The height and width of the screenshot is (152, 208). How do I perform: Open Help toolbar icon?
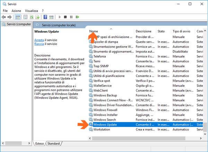pos(45,17)
